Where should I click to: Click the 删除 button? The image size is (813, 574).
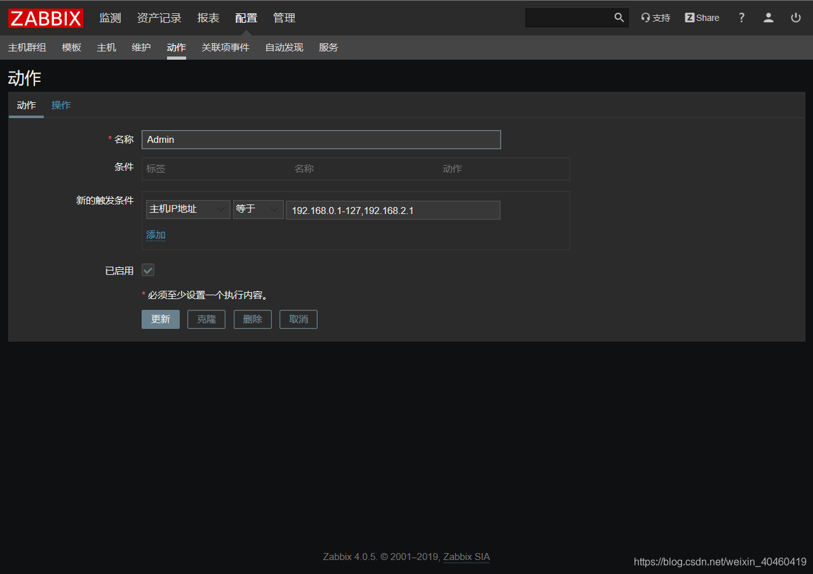coord(253,319)
